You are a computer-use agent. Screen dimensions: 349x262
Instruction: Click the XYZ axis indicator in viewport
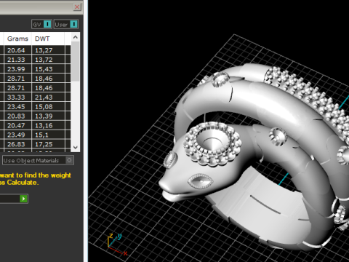coord(117,245)
